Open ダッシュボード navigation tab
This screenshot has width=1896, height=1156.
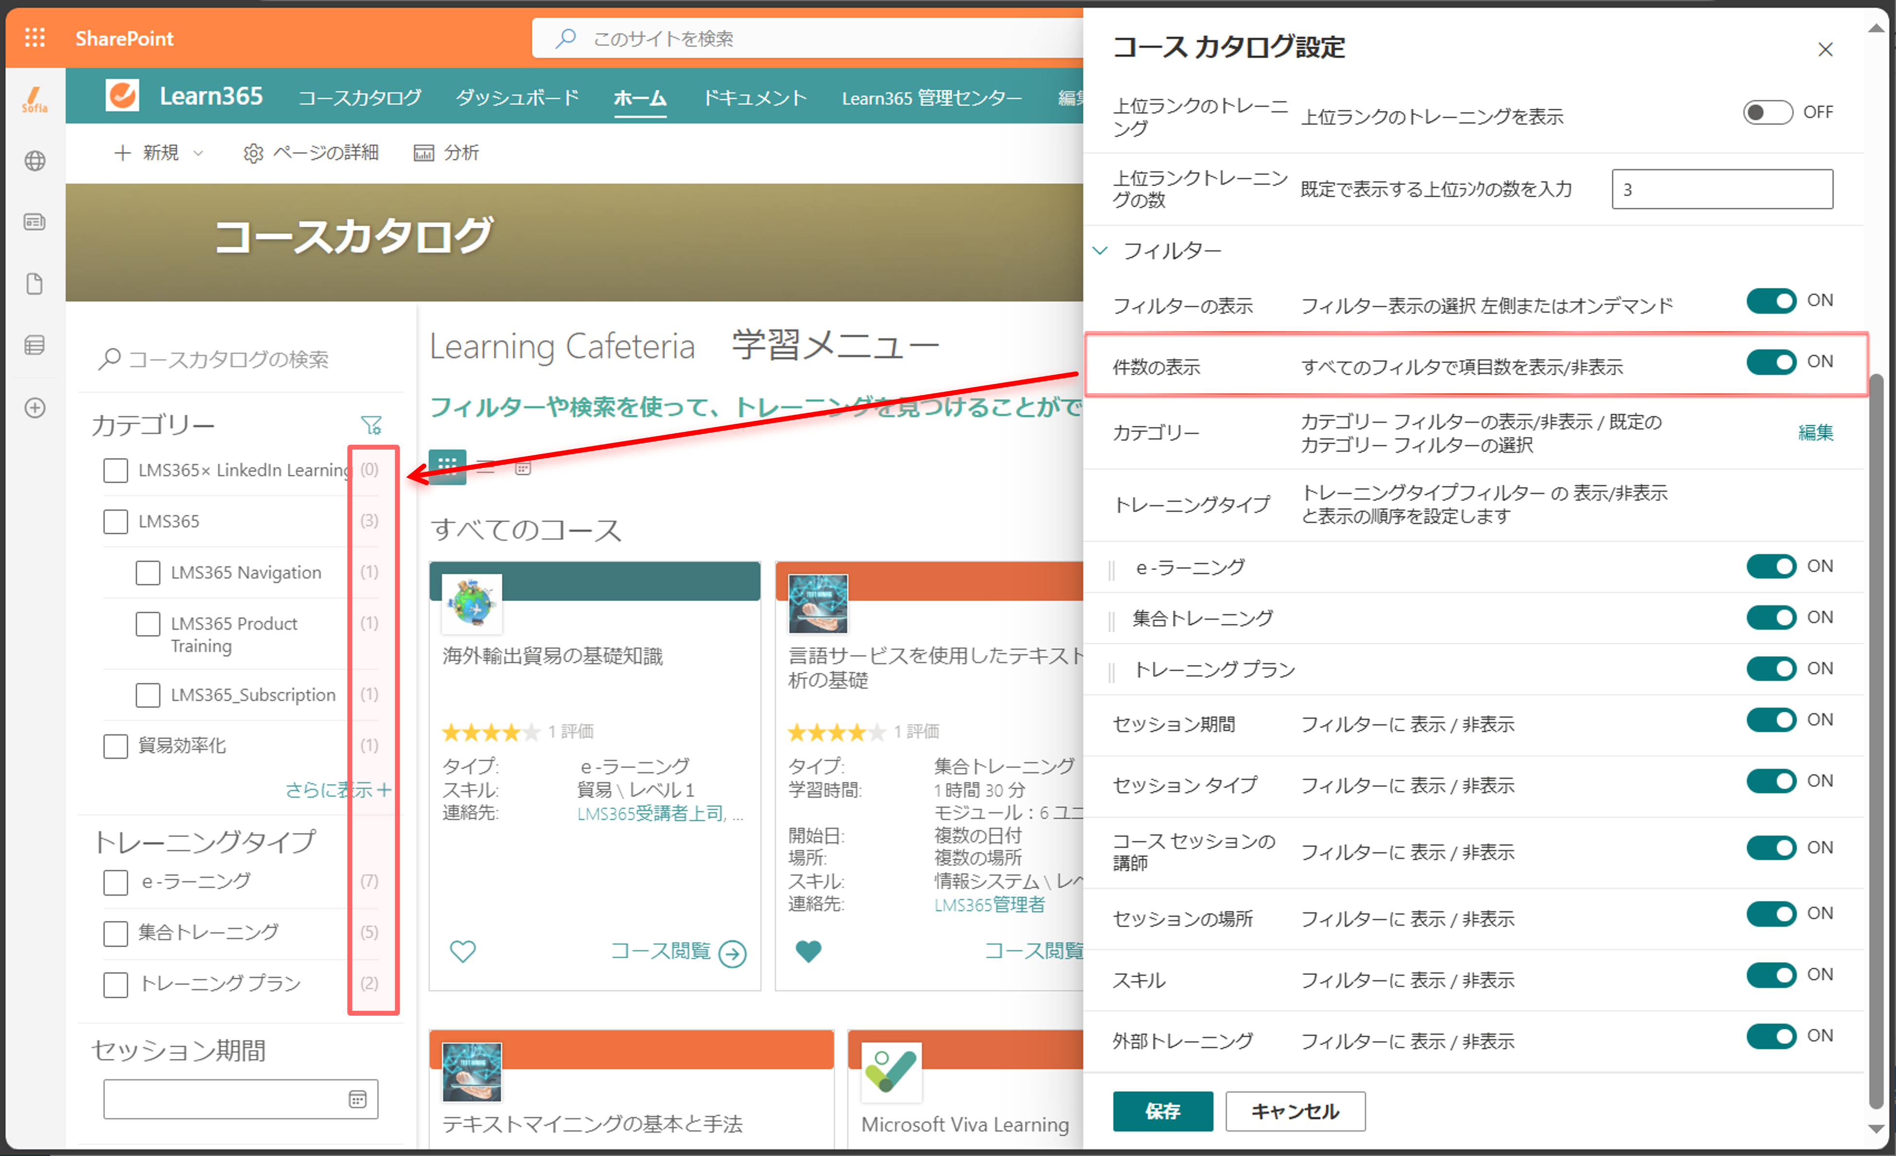point(517,98)
